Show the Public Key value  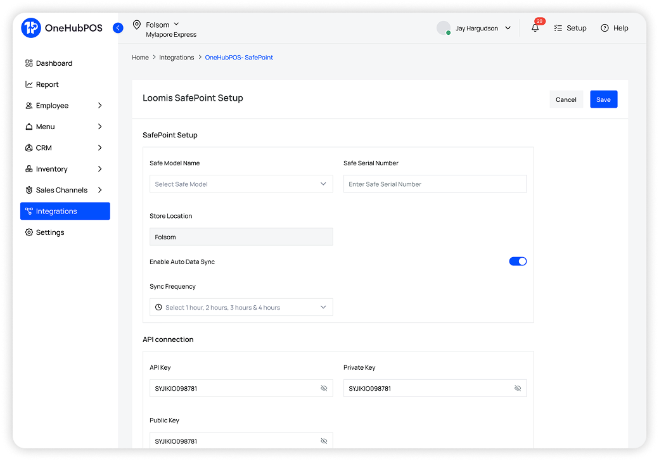tap(324, 441)
